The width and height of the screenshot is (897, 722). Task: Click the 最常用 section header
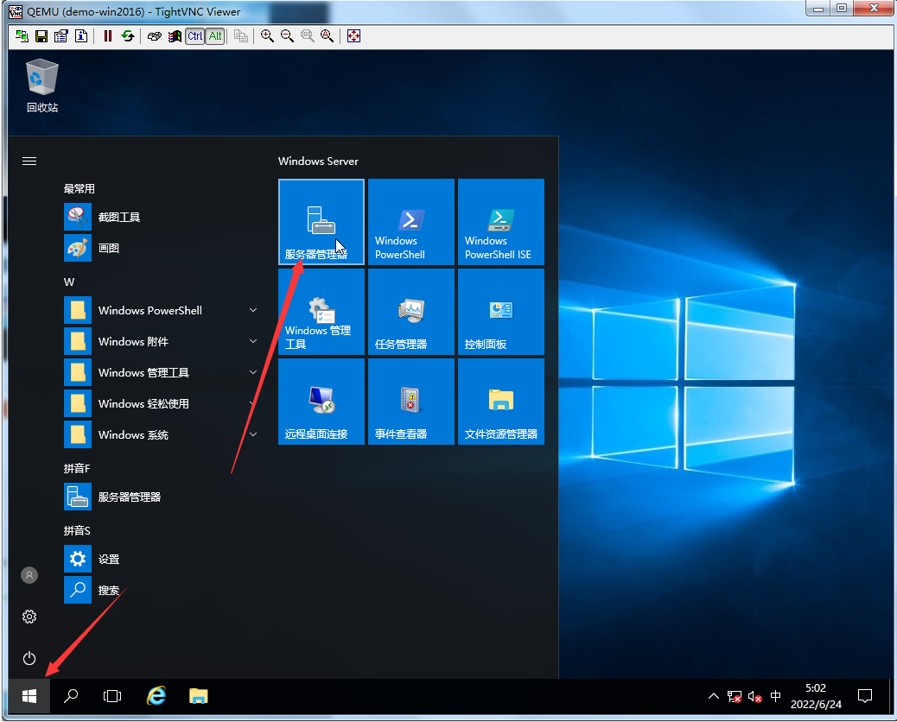79,188
